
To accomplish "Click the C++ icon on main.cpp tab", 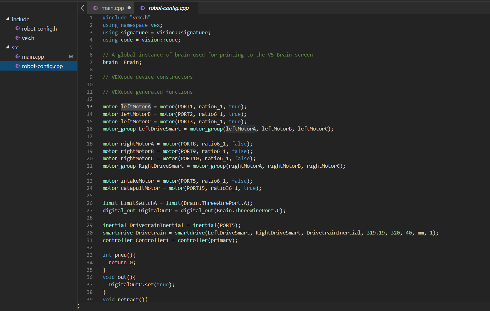I will (x=96, y=8).
